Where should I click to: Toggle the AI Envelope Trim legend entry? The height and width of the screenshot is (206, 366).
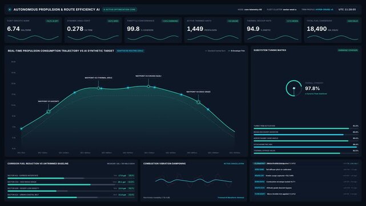point(236,51)
